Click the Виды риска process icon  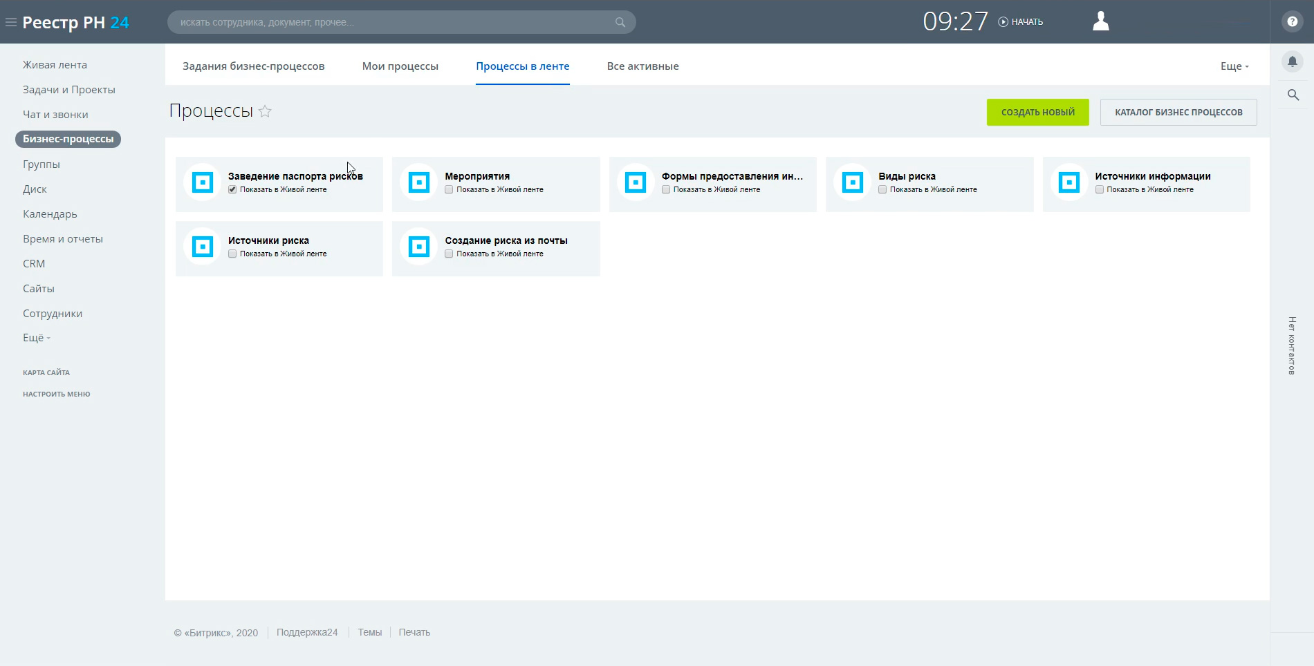coord(852,182)
